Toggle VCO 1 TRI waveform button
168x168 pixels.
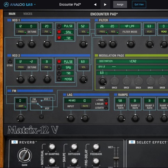(x=59, y=38)
